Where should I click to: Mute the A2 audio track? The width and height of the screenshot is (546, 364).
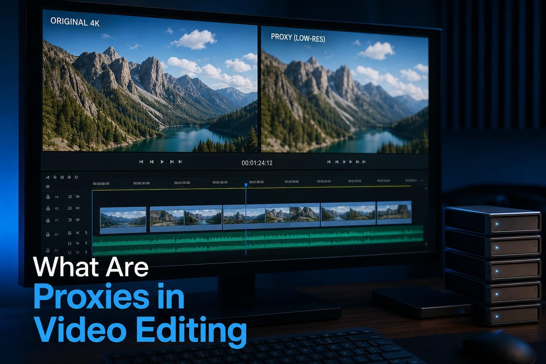(x=78, y=252)
